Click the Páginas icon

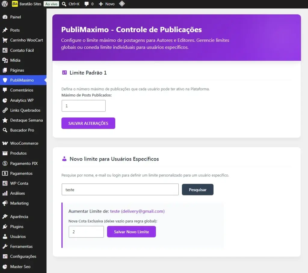[x=5, y=70]
